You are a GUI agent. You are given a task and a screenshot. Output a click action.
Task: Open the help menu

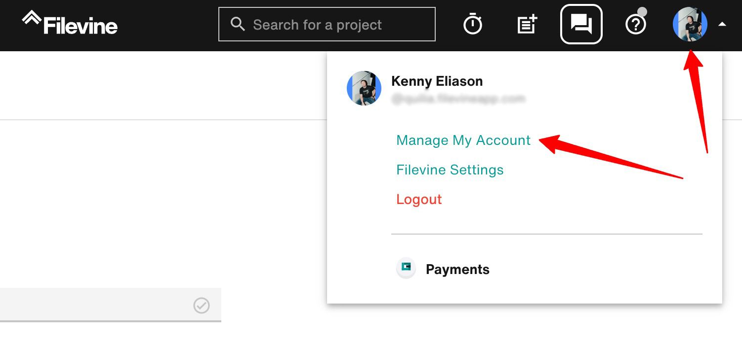635,23
